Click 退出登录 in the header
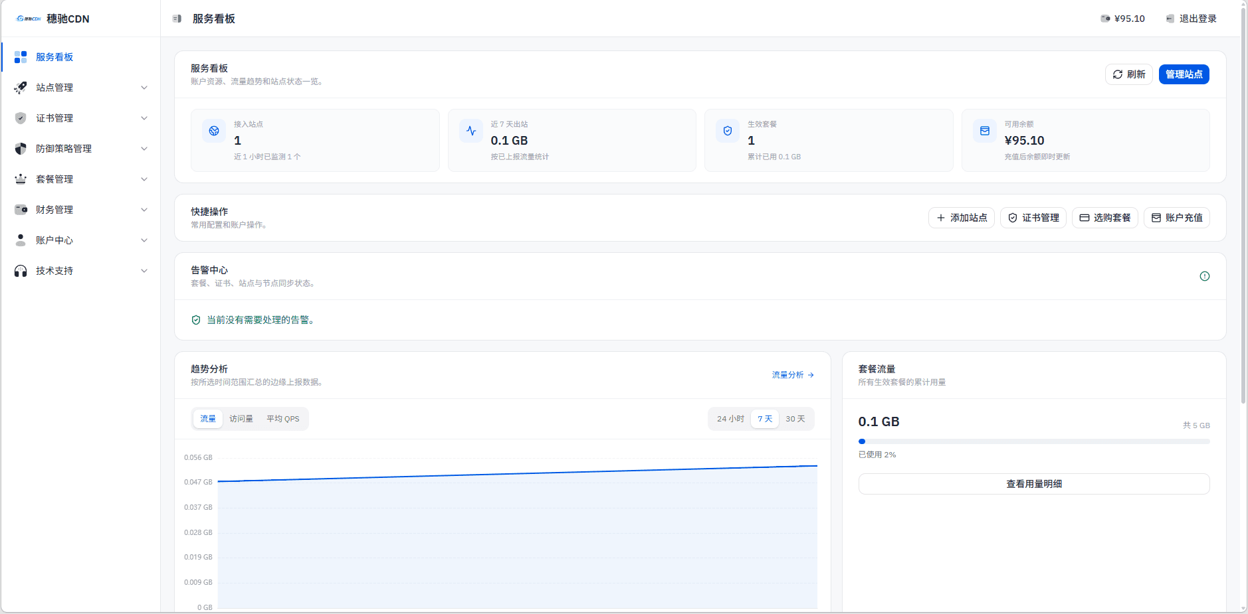The height and width of the screenshot is (614, 1248). point(1192,19)
